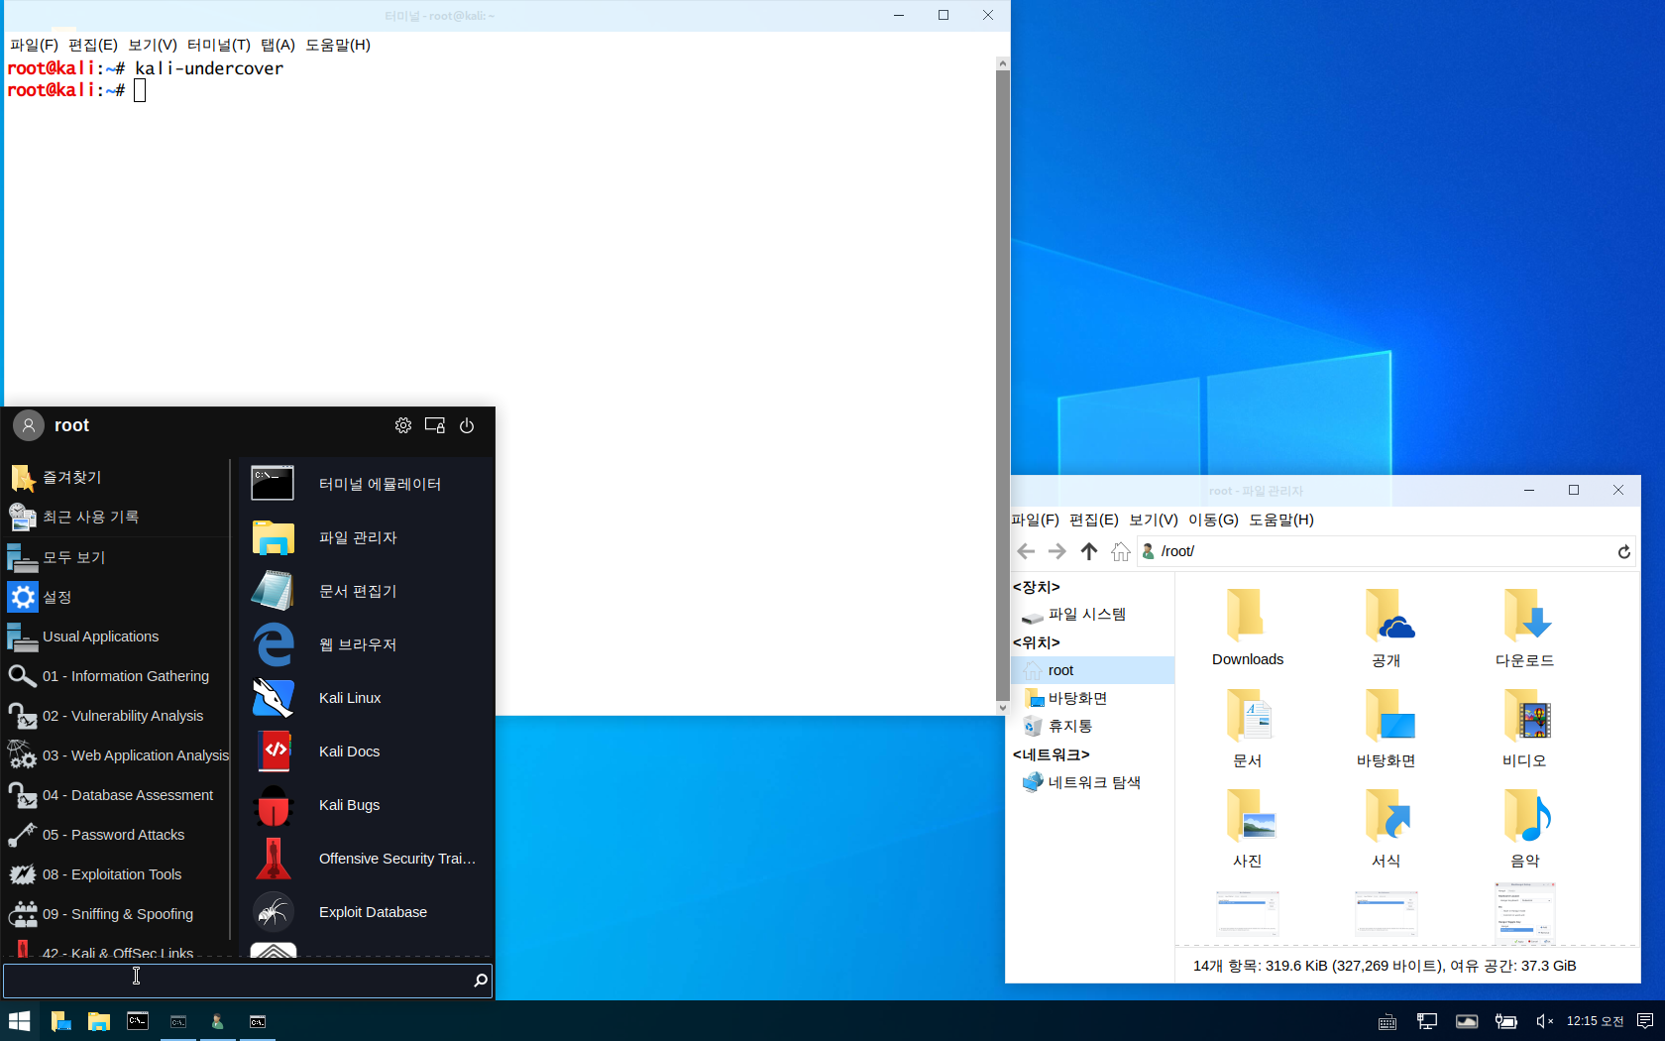The image size is (1665, 1041).
Task: Select the 서식 folder
Action: (1387, 828)
